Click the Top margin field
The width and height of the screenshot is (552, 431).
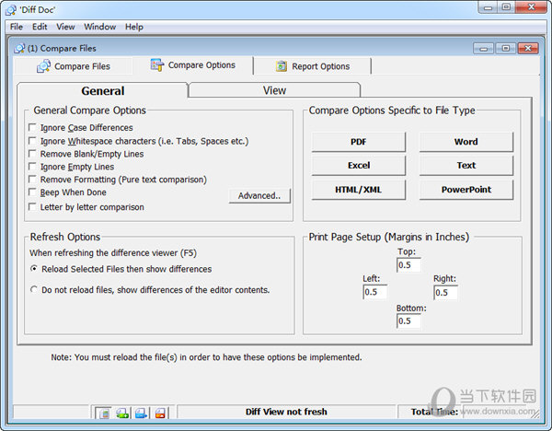click(408, 265)
